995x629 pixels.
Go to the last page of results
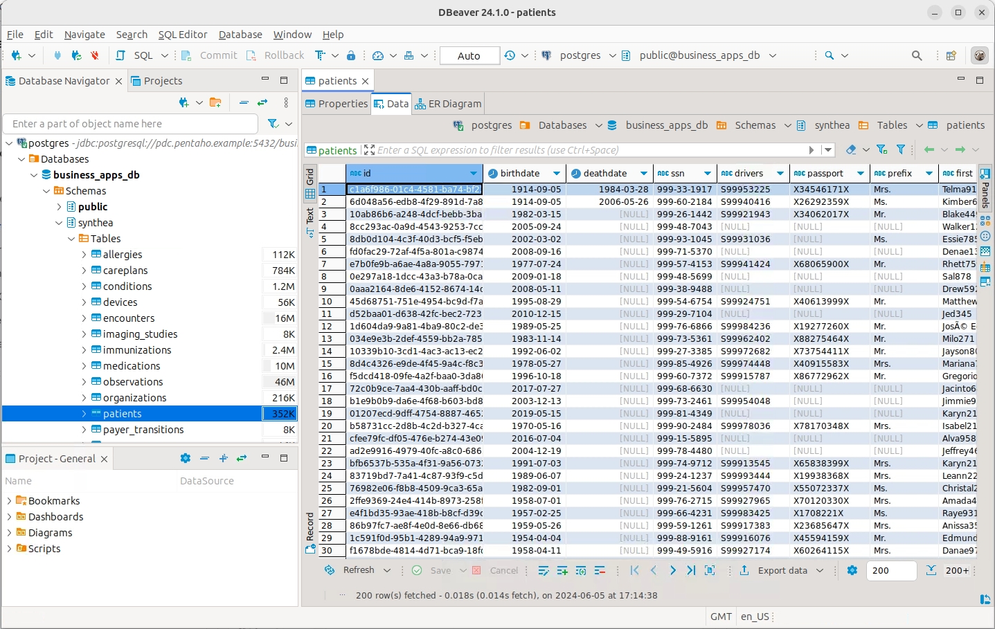(x=691, y=571)
